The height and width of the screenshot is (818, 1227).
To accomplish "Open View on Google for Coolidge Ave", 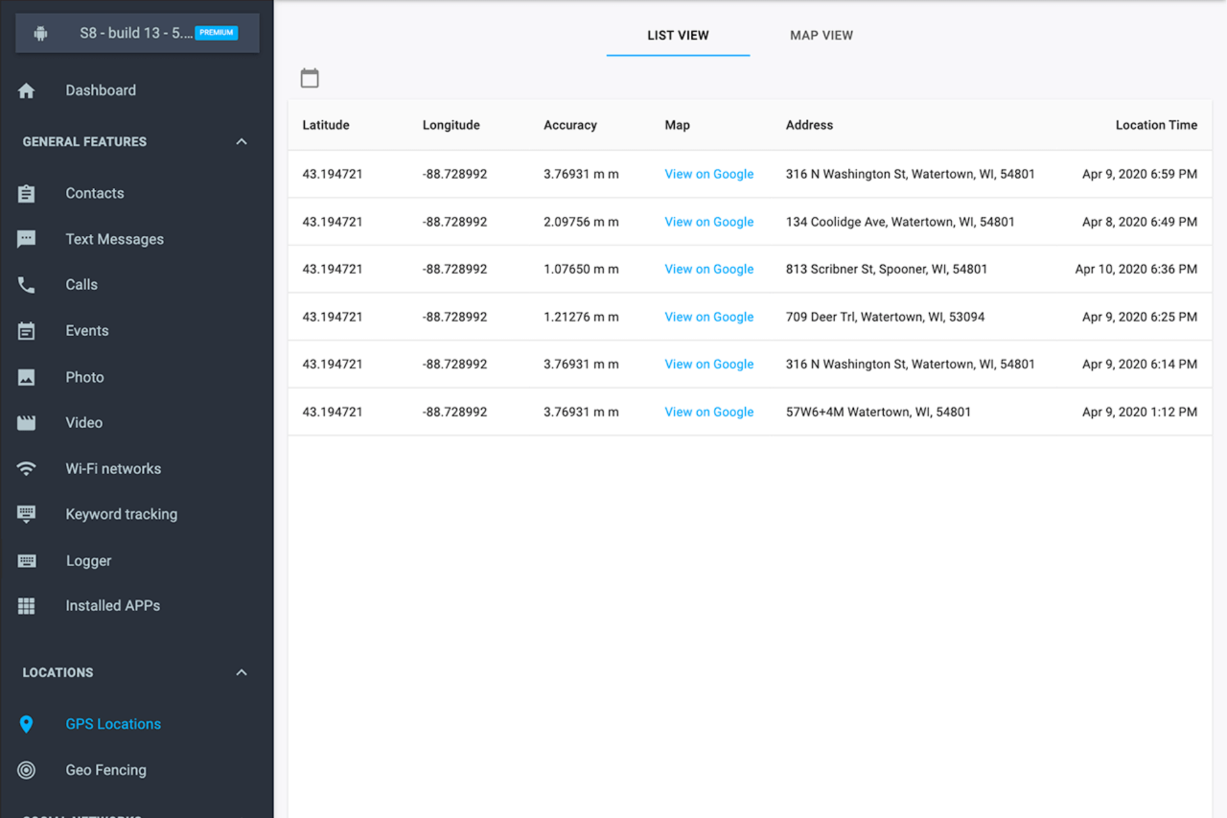I will pos(709,222).
